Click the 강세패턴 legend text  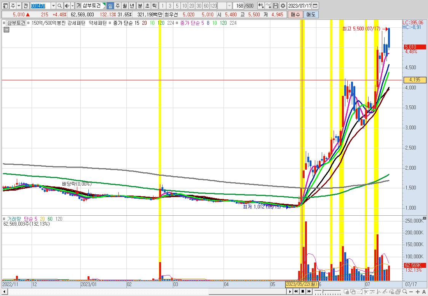click(x=77, y=23)
